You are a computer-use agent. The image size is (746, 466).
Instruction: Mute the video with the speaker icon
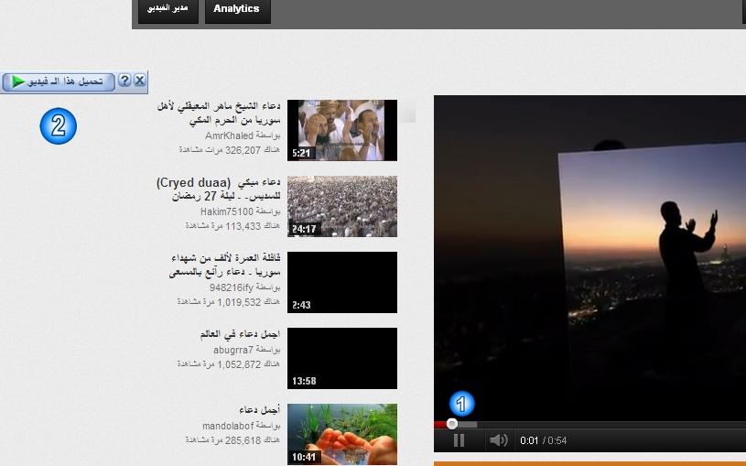tap(498, 440)
